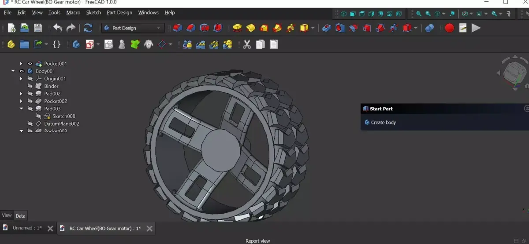Click the Pad tool
Viewport: 529px width, 244px height.
point(237,28)
